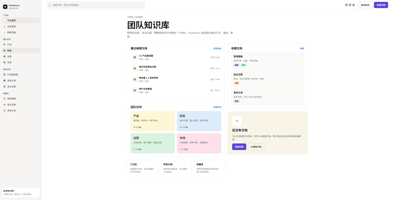This screenshot has height=200, width=393.
Task: Click the 增长实验周会记录 document title
Action: click(x=147, y=67)
